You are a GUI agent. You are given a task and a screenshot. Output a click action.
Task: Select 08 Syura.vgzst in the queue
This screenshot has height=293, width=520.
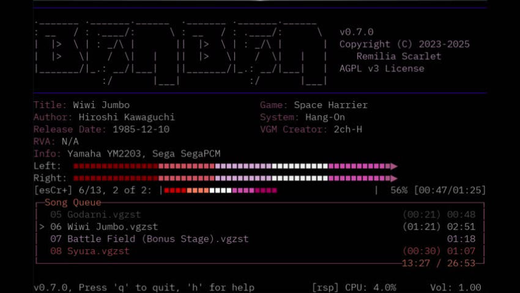pyautogui.click(x=90, y=251)
